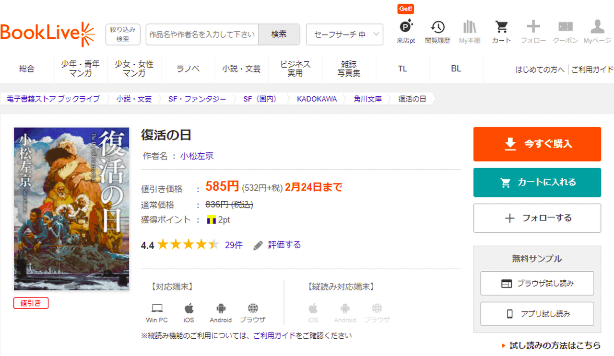
Task: Click the 復活の日 book cover thumbnail
Action: (x=71, y=209)
